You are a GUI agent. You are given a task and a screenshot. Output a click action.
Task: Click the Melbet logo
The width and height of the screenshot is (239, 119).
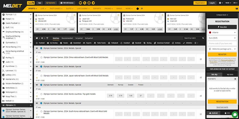point(13,6)
